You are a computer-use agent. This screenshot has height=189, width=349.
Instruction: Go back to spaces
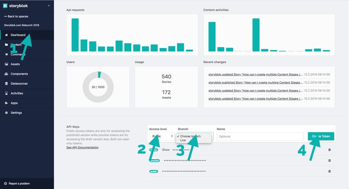pos(16,17)
